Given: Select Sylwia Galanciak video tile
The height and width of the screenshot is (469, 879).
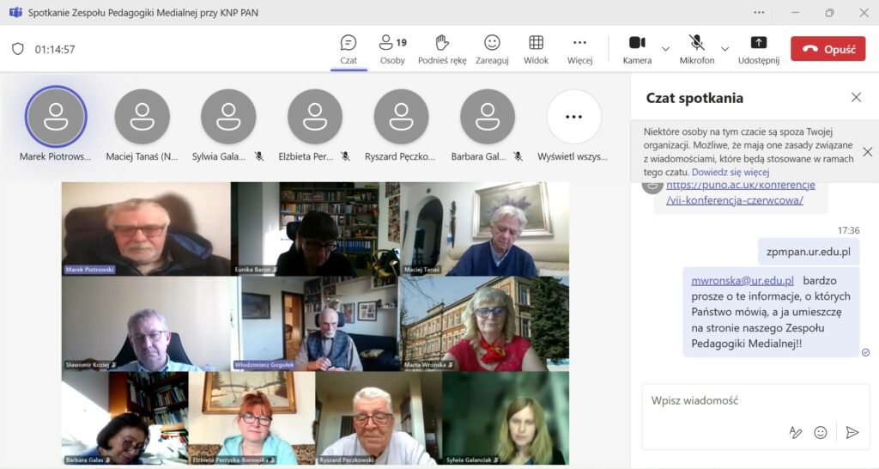Looking at the screenshot, I should (x=506, y=418).
